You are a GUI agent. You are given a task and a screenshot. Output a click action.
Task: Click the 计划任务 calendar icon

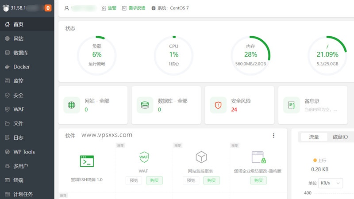click(7, 194)
